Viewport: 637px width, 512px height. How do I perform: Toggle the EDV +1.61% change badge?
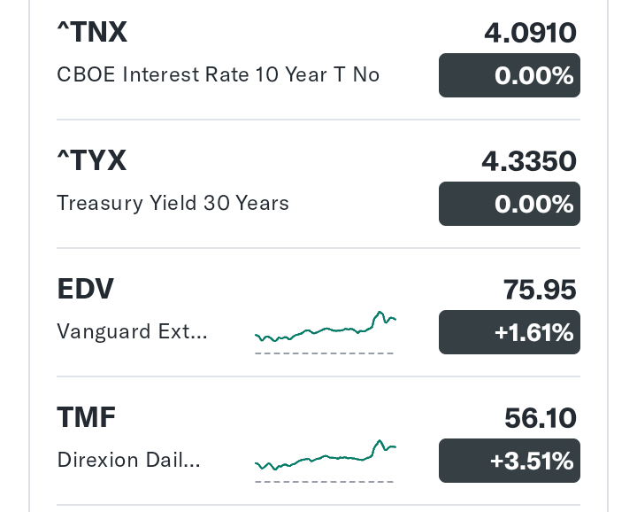pyautogui.click(x=510, y=332)
